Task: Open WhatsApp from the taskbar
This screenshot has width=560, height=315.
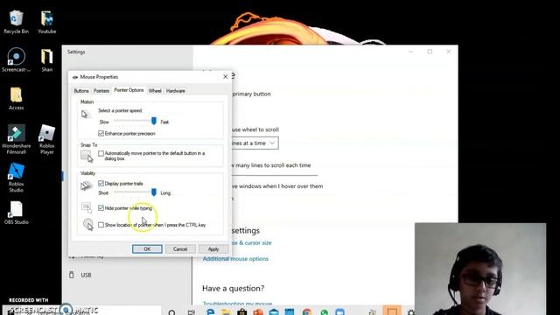Action: point(324,312)
